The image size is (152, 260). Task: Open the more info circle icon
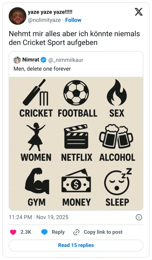[x=139, y=218]
